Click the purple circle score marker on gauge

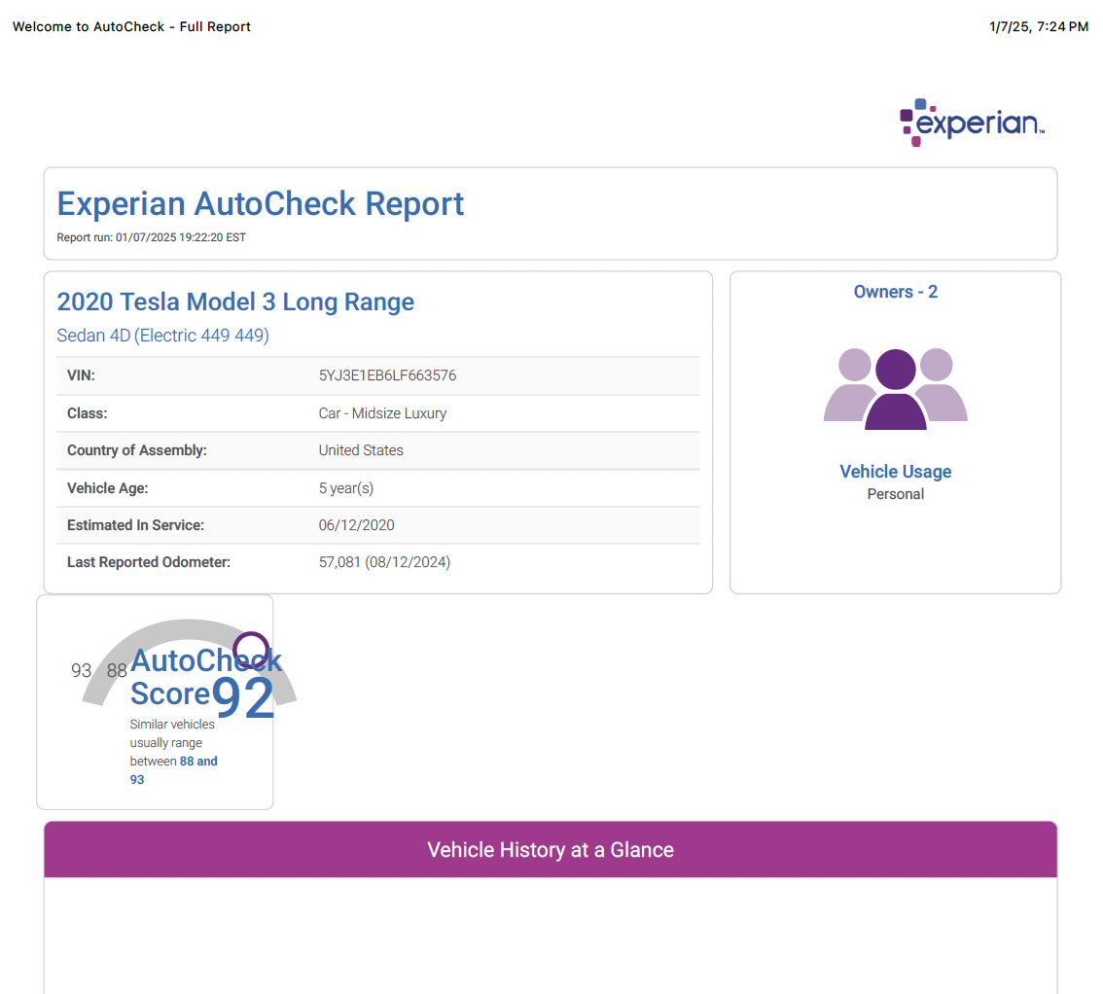click(251, 650)
